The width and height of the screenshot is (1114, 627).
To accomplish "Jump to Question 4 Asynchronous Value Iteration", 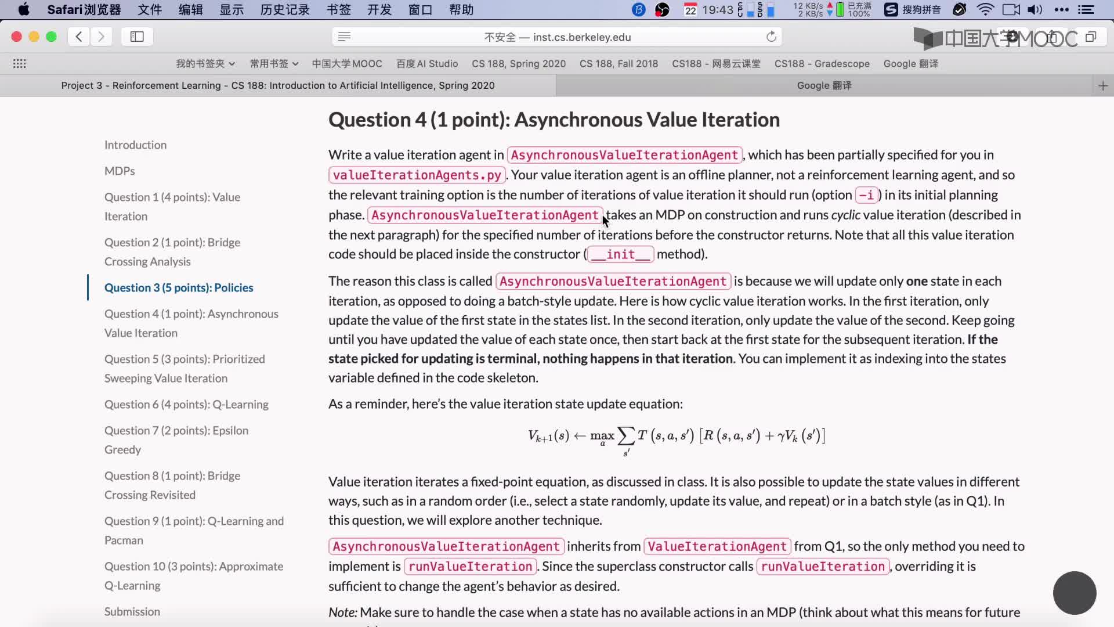I will click(x=191, y=323).
